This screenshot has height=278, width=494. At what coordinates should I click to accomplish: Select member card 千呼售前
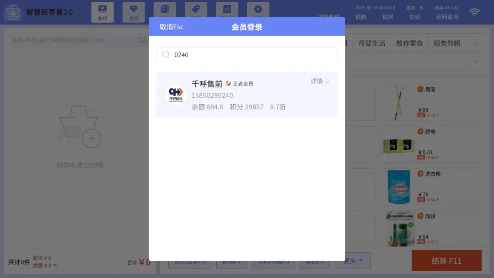tap(247, 95)
